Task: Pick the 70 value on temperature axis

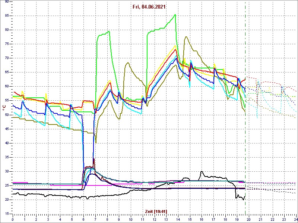Action: (x=7, y=58)
